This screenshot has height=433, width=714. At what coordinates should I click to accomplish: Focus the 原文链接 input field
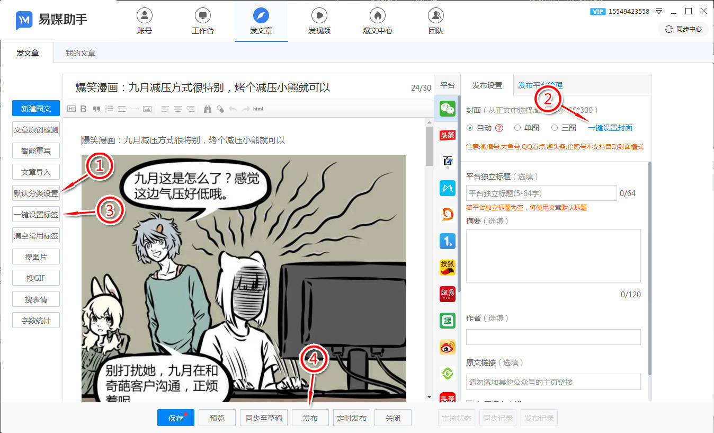[x=554, y=382]
